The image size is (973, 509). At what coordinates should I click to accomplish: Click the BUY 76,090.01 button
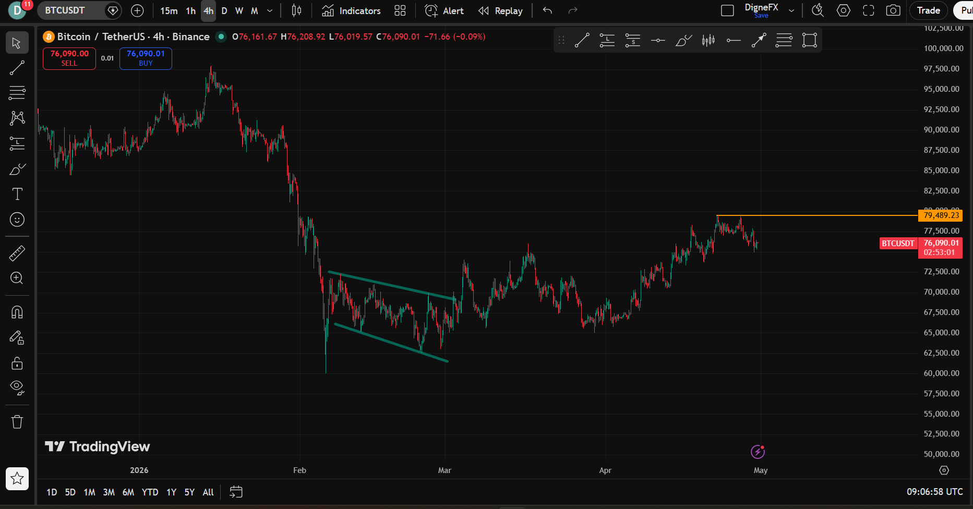pyautogui.click(x=146, y=58)
